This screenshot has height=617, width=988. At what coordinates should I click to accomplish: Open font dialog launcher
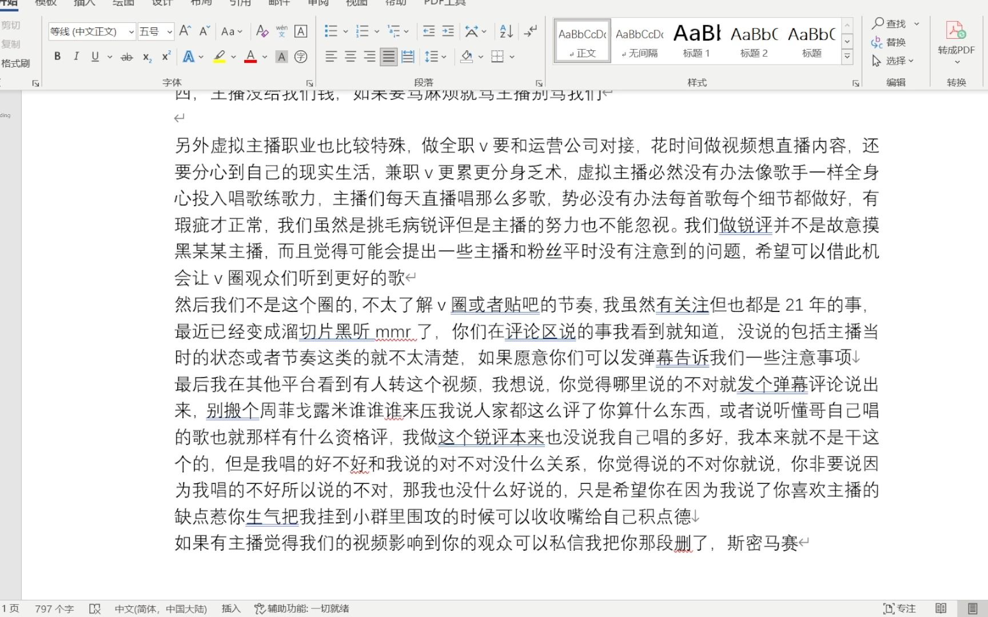[310, 83]
